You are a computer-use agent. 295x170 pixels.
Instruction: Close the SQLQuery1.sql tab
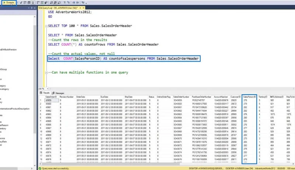83,8
